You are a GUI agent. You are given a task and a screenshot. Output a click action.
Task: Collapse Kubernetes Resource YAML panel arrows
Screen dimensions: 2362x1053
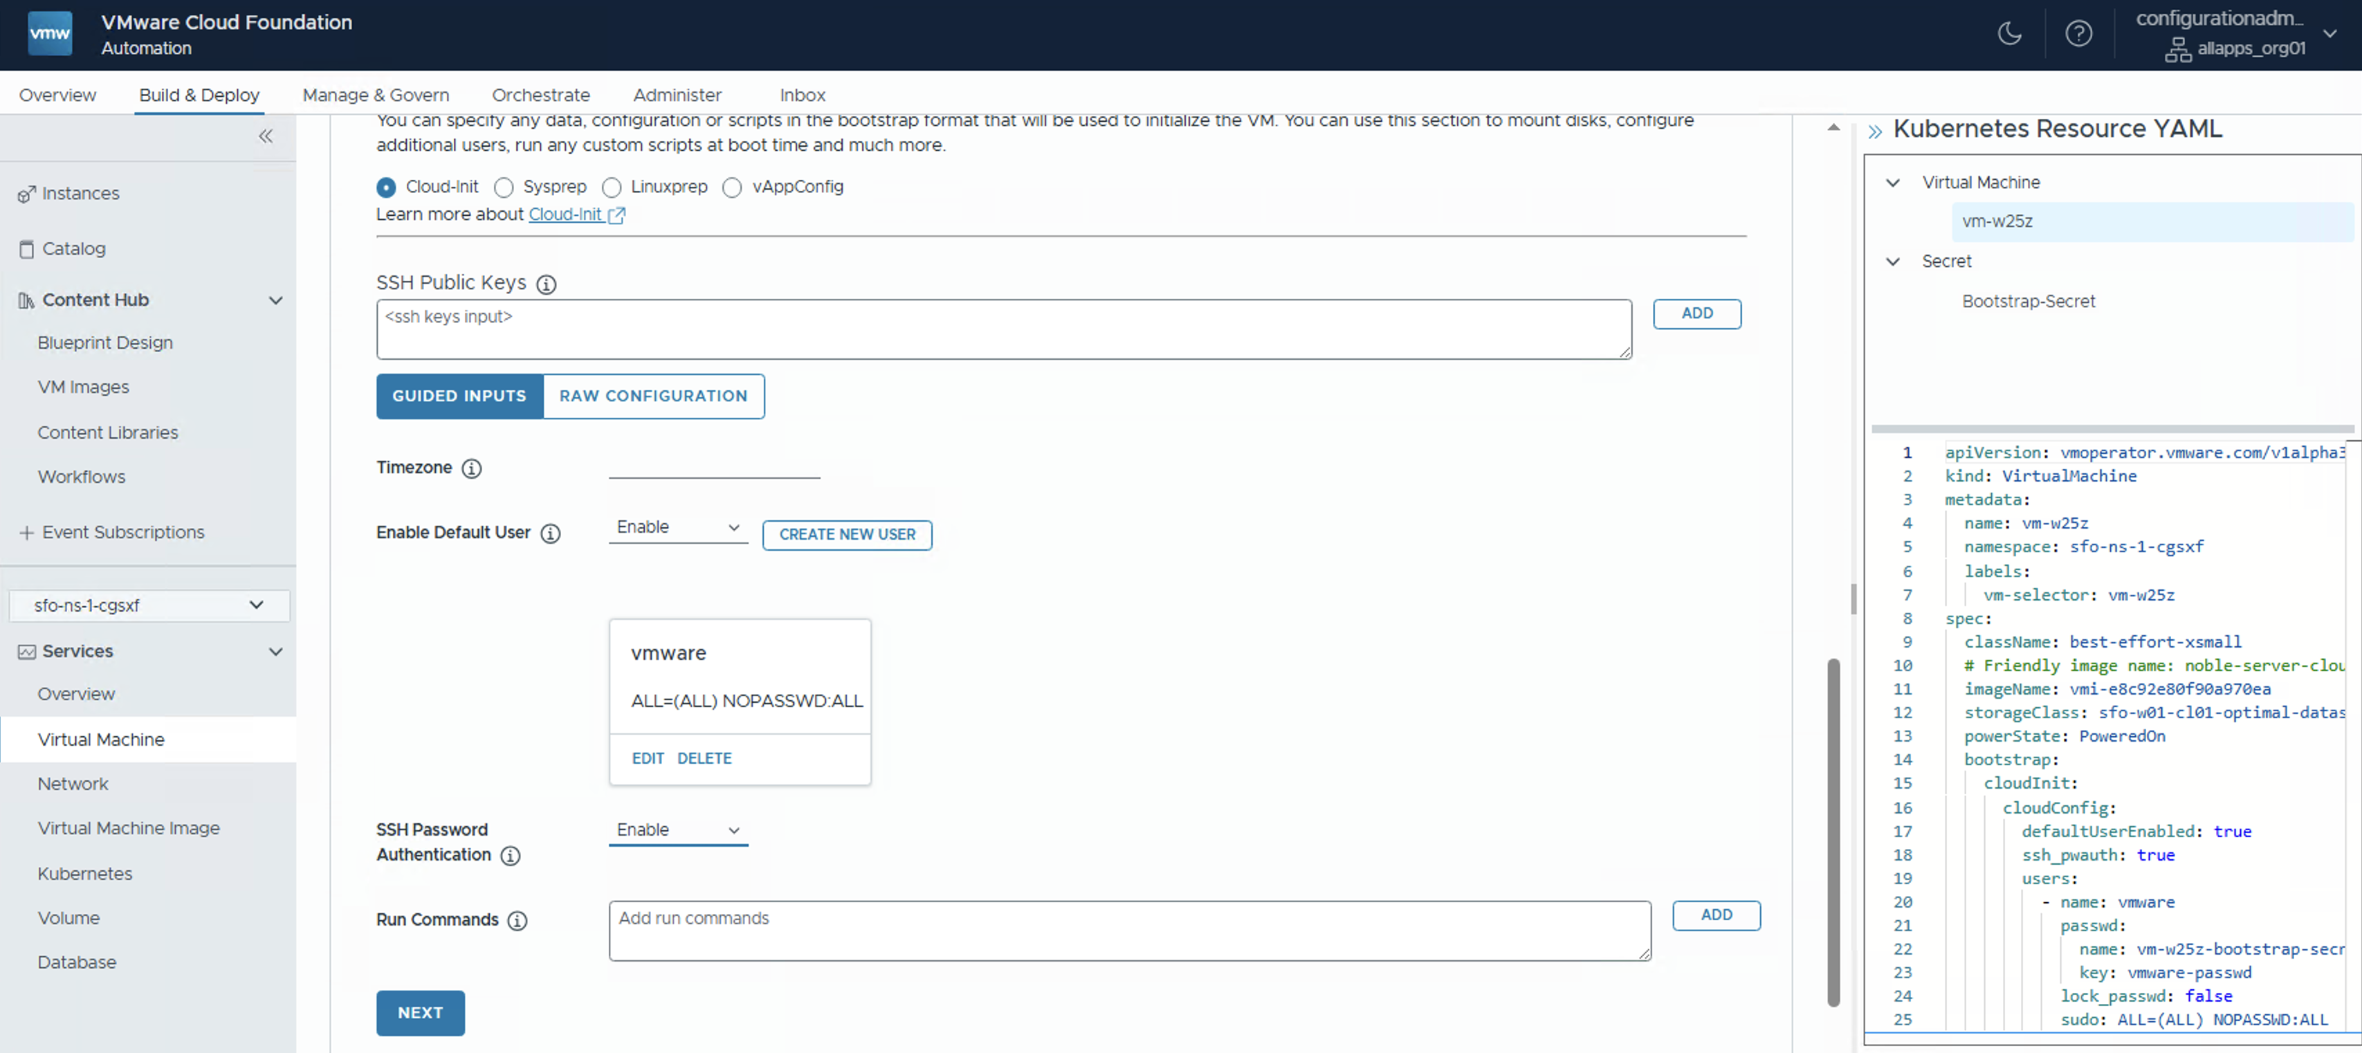tap(1875, 131)
